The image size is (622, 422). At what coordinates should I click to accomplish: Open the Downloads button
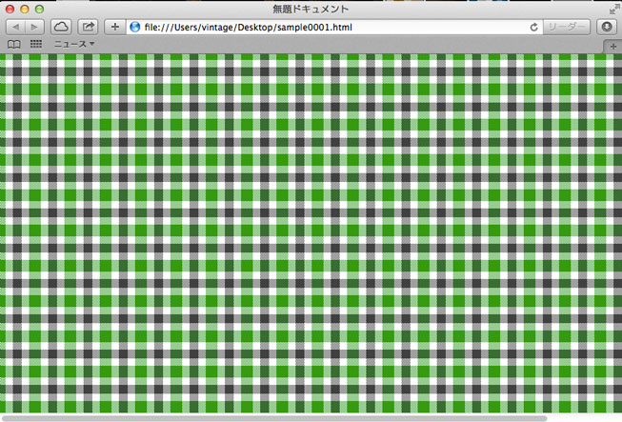click(x=607, y=27)
